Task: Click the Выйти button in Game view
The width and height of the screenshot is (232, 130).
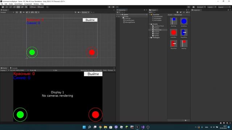Action: 93,74
